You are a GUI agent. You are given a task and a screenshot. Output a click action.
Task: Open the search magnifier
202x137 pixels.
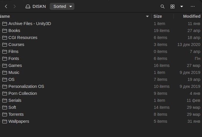tap(162, 6)
